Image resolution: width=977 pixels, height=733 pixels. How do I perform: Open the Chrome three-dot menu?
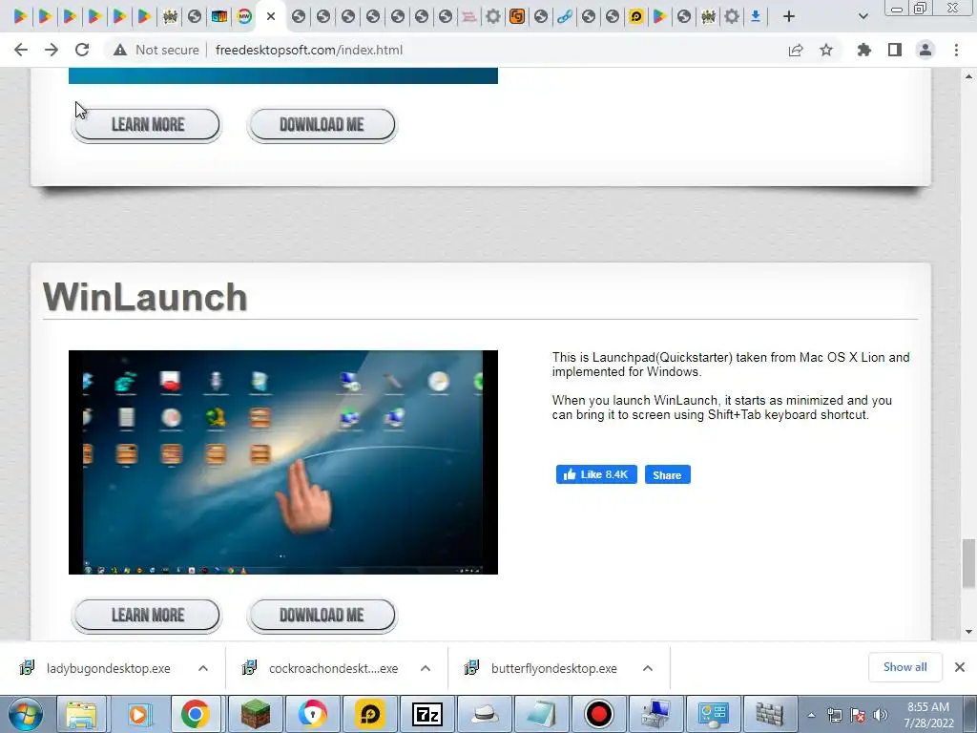pyautogui.click(x=956, y=50)
